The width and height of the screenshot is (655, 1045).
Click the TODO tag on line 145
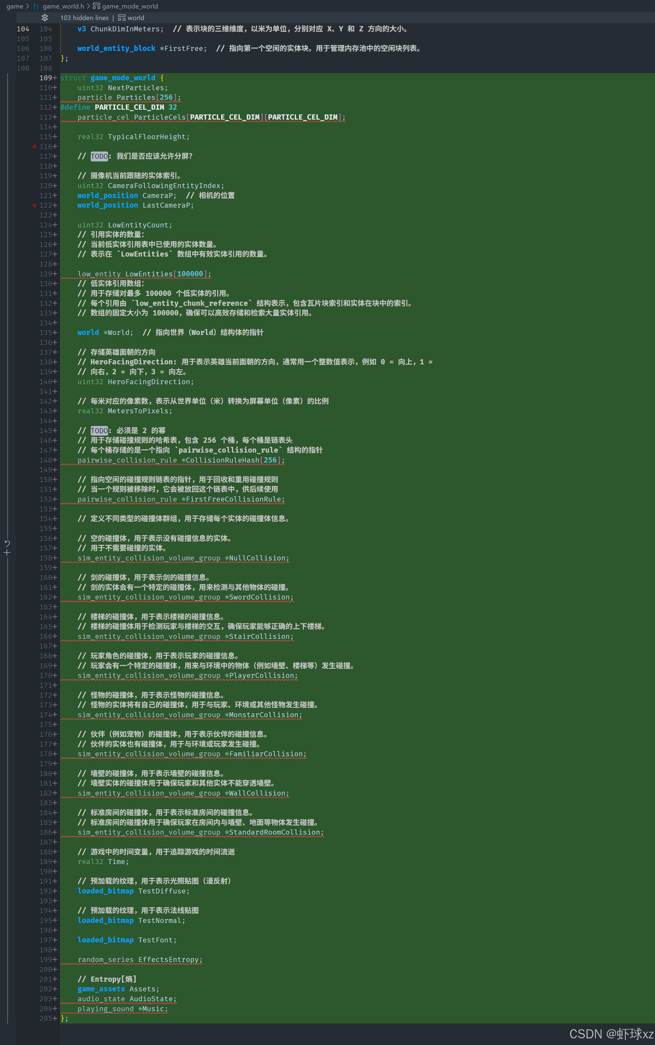(99, 431)
